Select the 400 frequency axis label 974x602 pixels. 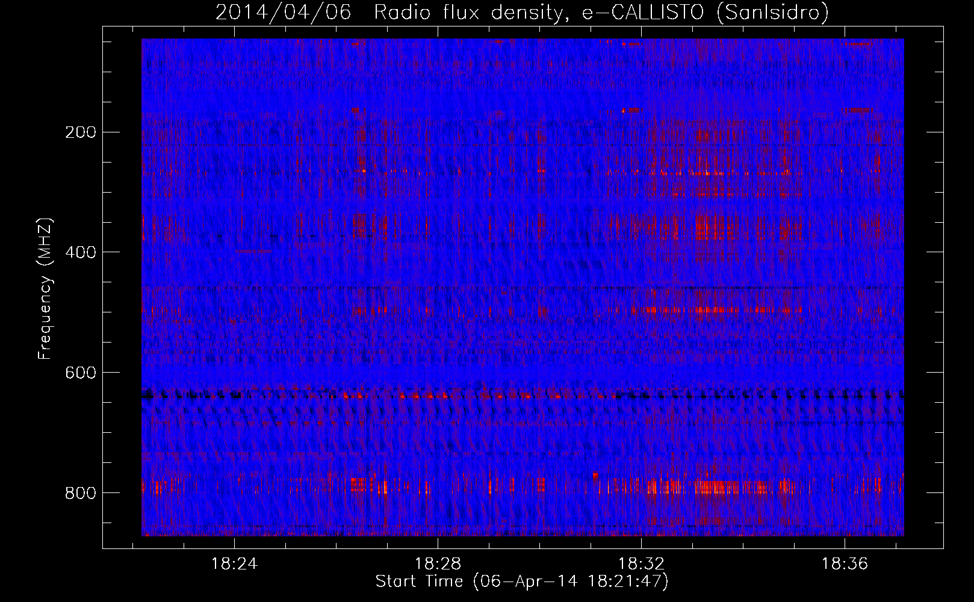click(80, 252)
